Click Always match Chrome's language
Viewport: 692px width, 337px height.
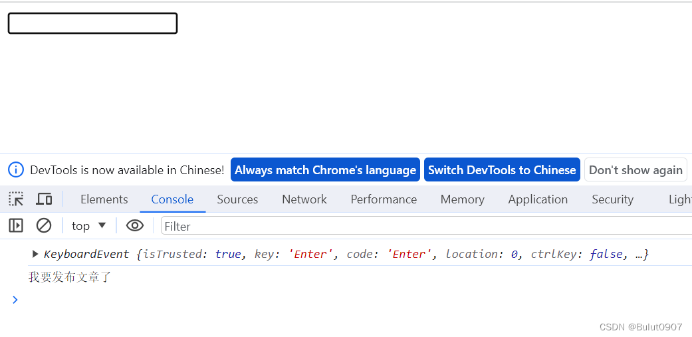click(x=325, y=169)
